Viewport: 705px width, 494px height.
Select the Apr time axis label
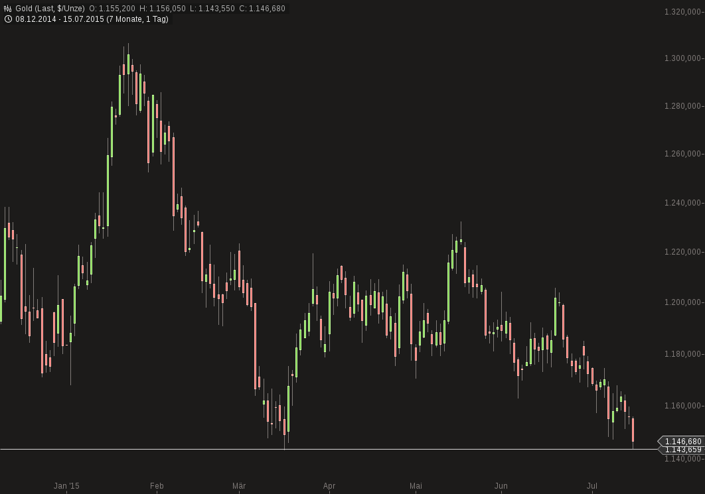coord(329,485)
